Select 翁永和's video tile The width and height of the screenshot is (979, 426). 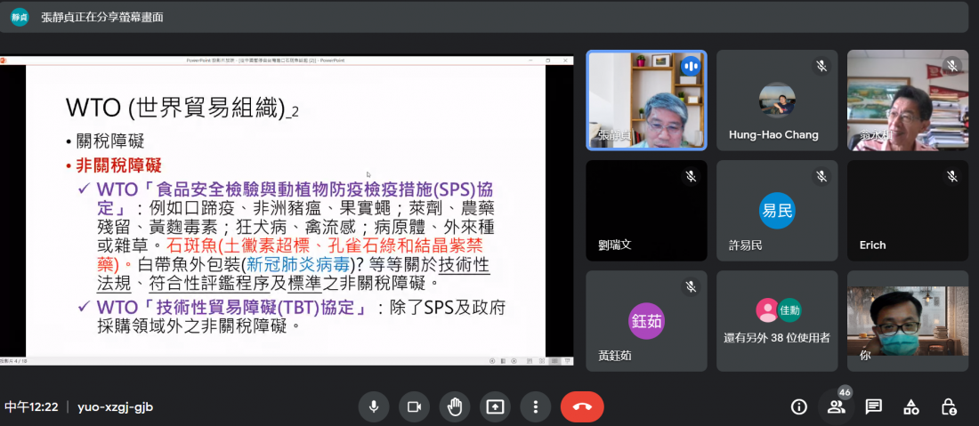pyautogui.click(x=908, y=100)
